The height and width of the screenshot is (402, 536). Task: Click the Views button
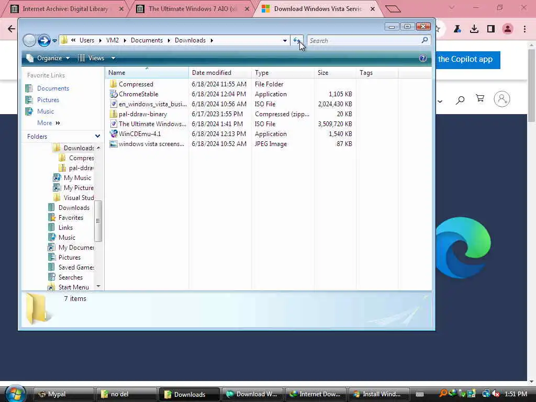pyautogui.click(x=91, y=58)
